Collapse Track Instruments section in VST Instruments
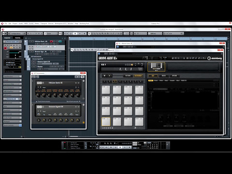Screen dimensions: 232x174 (37, 101)
